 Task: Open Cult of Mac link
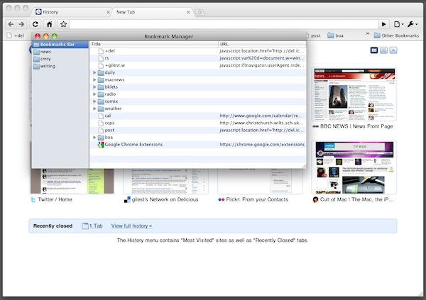[x=356, y=199]
